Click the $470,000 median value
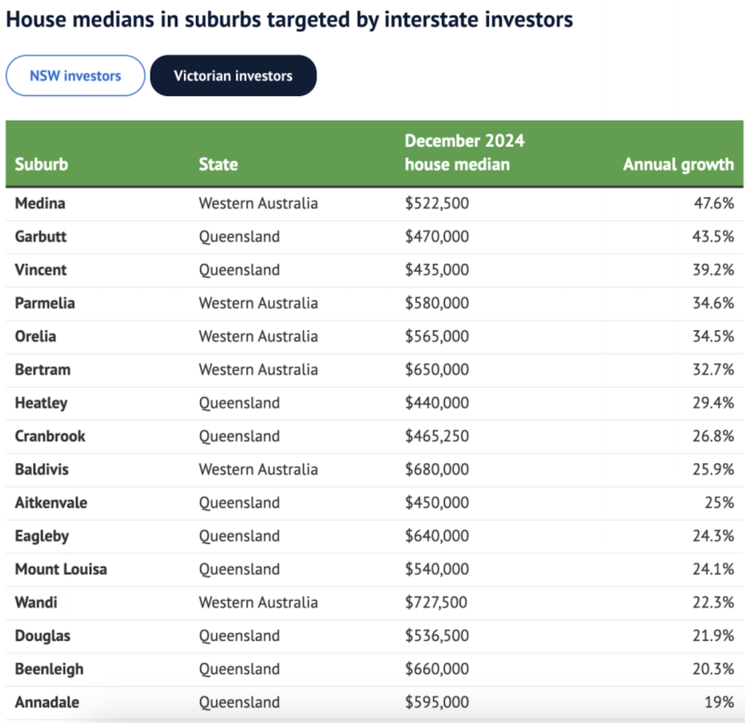Viewport: 745px width, 723px height. point(437,236)
